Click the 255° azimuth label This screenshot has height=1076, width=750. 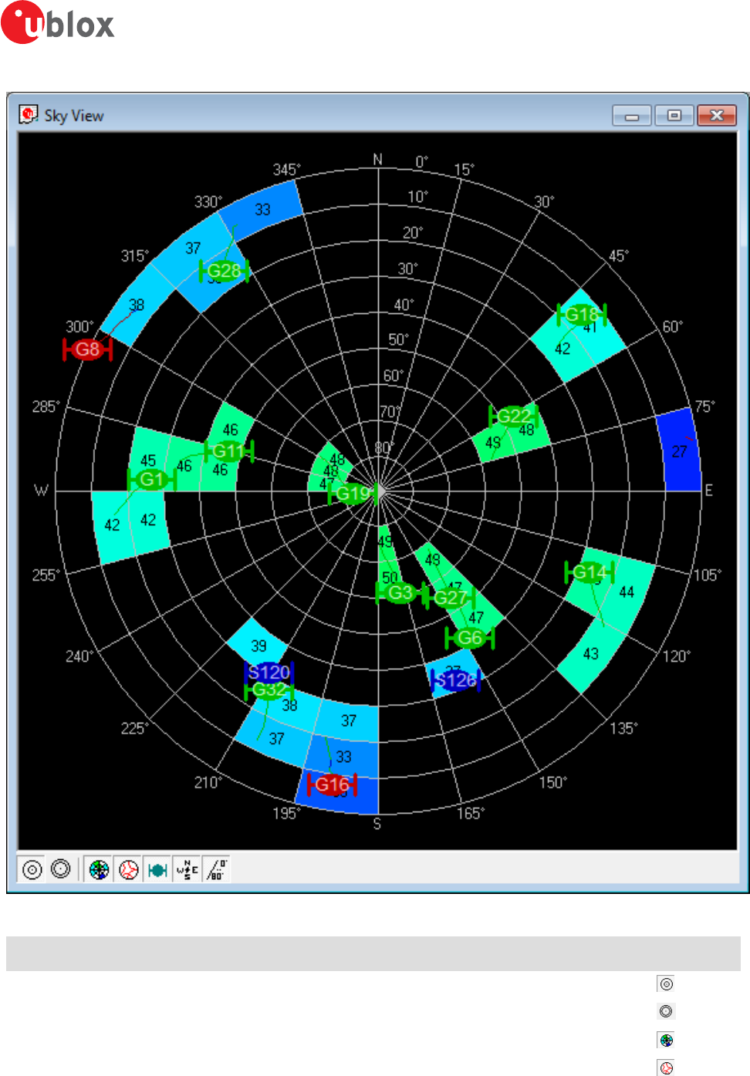point(46,575)
